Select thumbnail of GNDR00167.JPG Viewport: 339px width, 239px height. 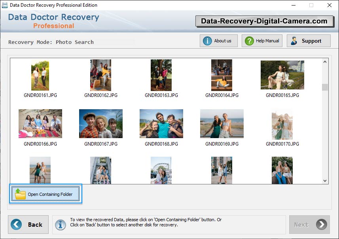point(101,123)
